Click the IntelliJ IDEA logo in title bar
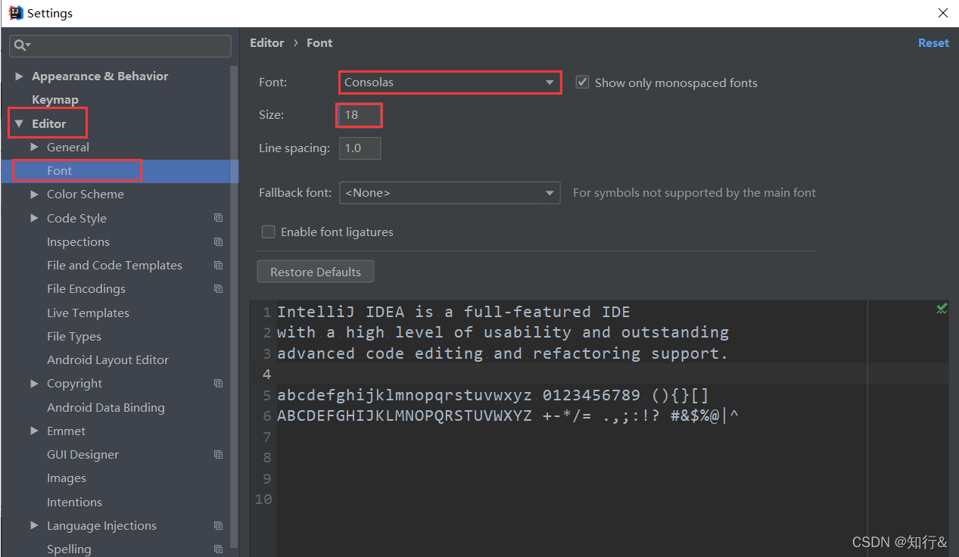Screen dimensions: 959x557 tap(15, 13)
